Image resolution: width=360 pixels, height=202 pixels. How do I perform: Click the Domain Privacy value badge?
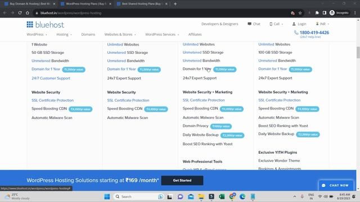pyautogui.click(x=221, y=126)
